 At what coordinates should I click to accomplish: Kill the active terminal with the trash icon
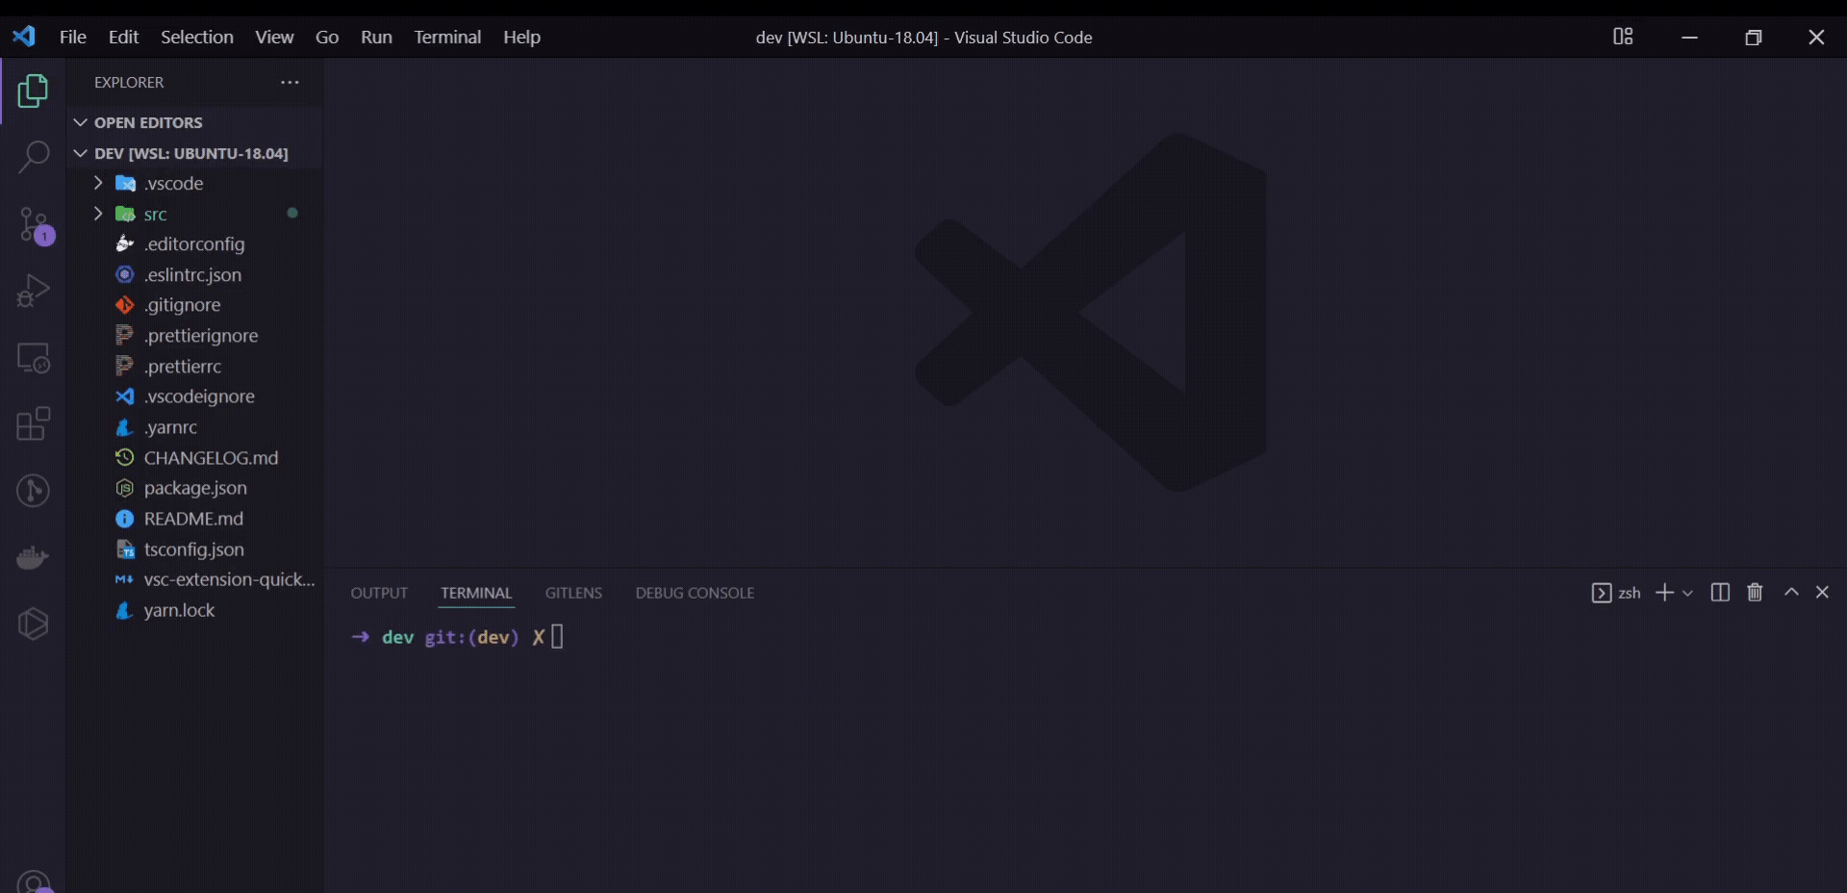(1755, 592)
